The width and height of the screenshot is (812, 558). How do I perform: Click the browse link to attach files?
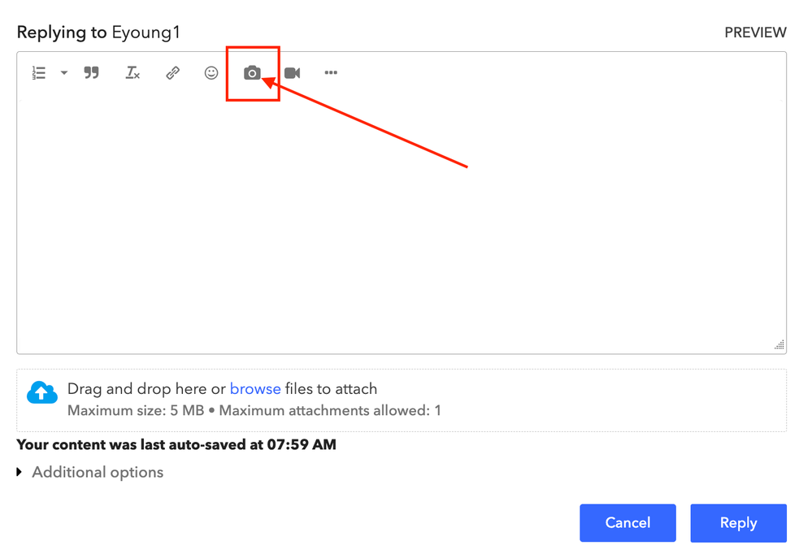(x=255, y=389)
